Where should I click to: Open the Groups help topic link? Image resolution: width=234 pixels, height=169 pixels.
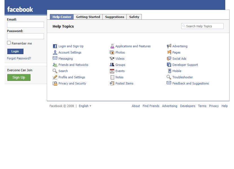[x=120, y=65]
